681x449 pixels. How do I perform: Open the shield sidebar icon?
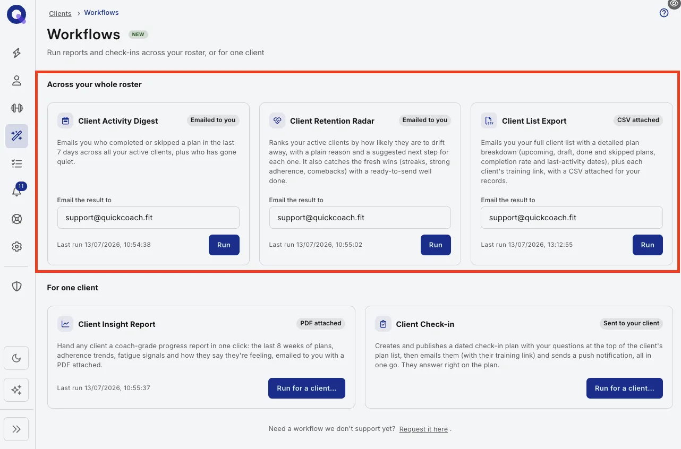tap(16, 287)
